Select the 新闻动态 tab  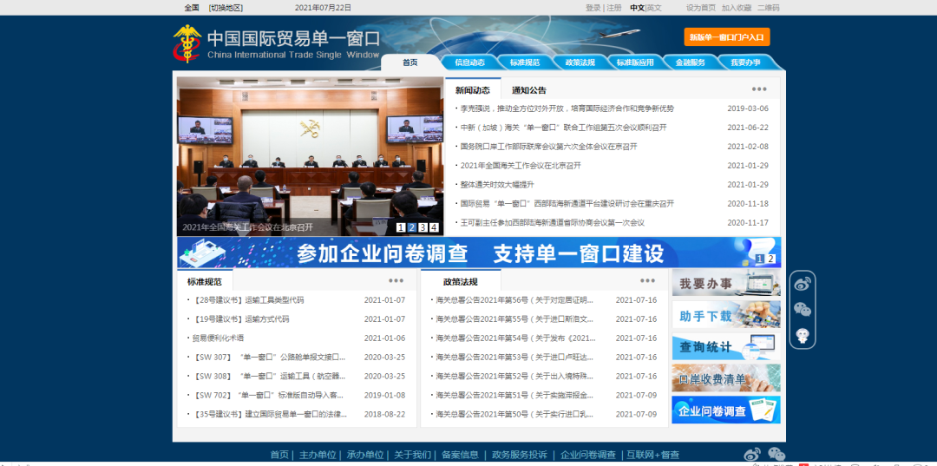click(x=473, y=90)
